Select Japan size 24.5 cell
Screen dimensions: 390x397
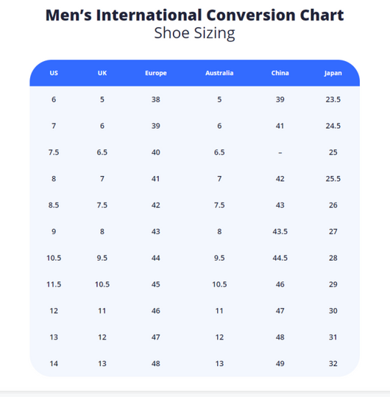tap(333, 126)
